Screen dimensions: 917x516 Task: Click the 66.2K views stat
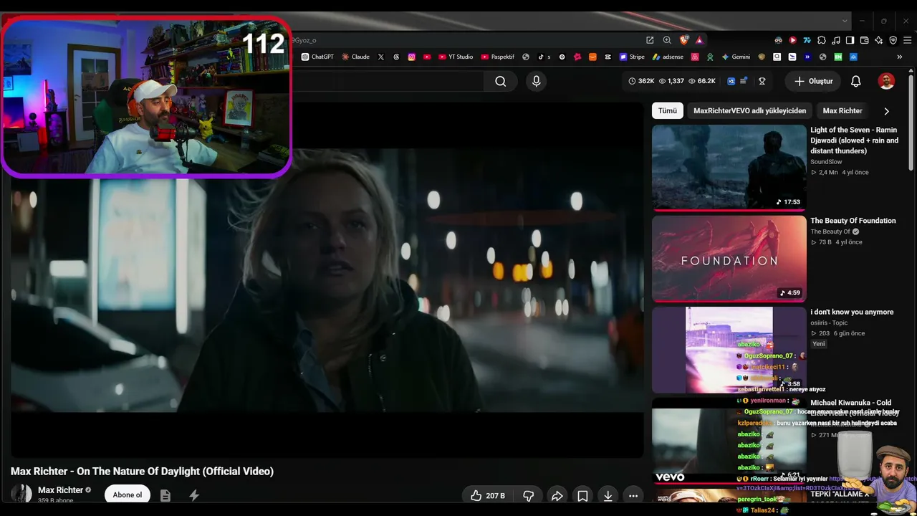pos(701,81)
